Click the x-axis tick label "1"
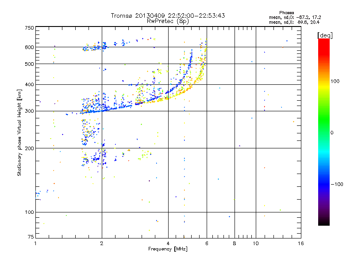The height and width of the screenshot is (265, 354). [x=35, y=243]
